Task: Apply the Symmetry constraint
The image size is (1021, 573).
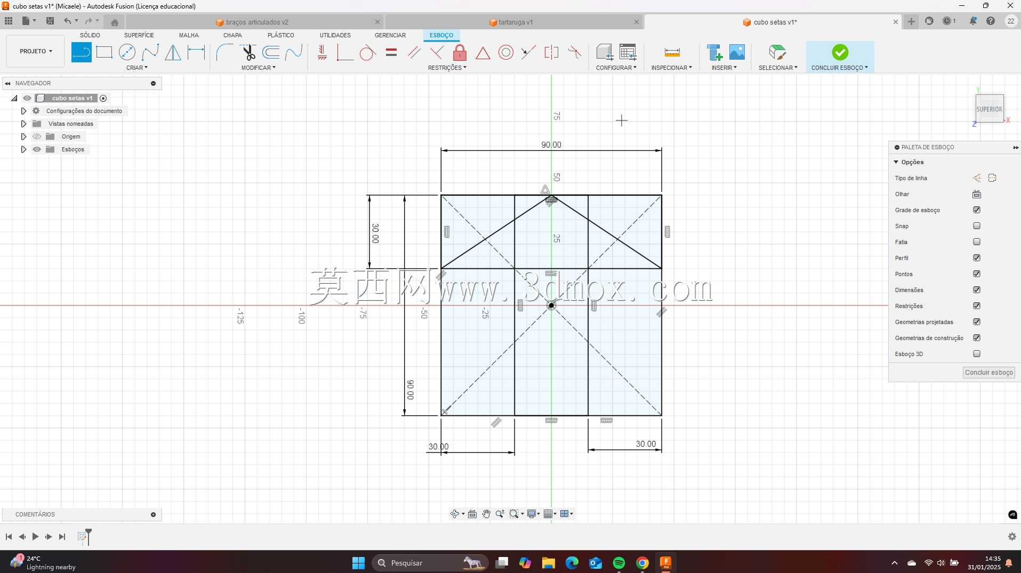Action: 551,52
